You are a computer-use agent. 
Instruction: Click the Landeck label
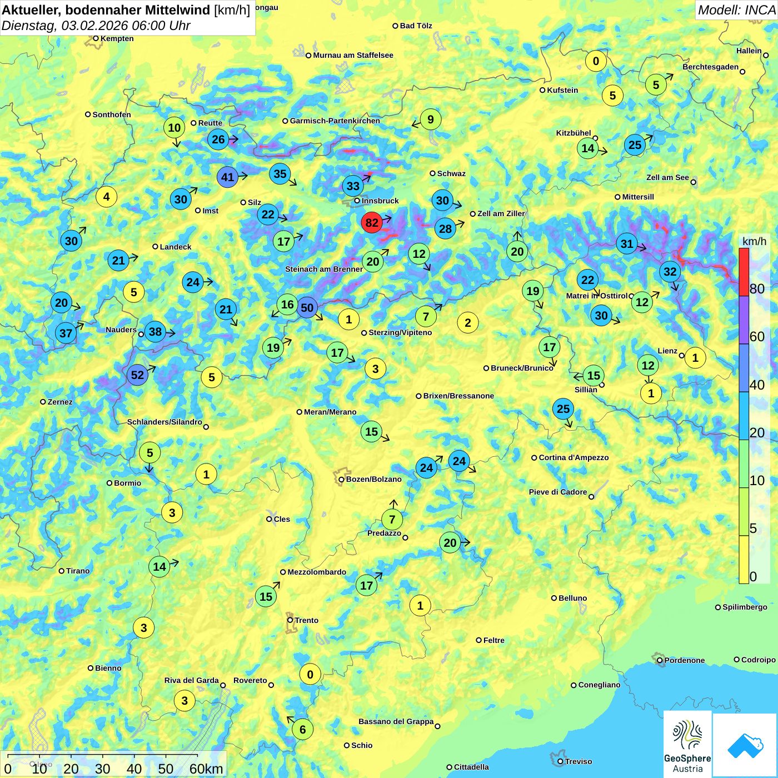tap(176, 247)
